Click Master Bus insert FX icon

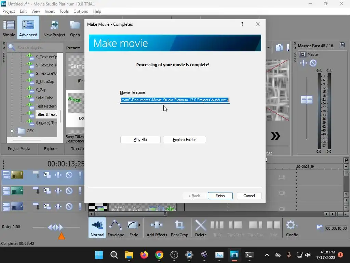point(304,63)
